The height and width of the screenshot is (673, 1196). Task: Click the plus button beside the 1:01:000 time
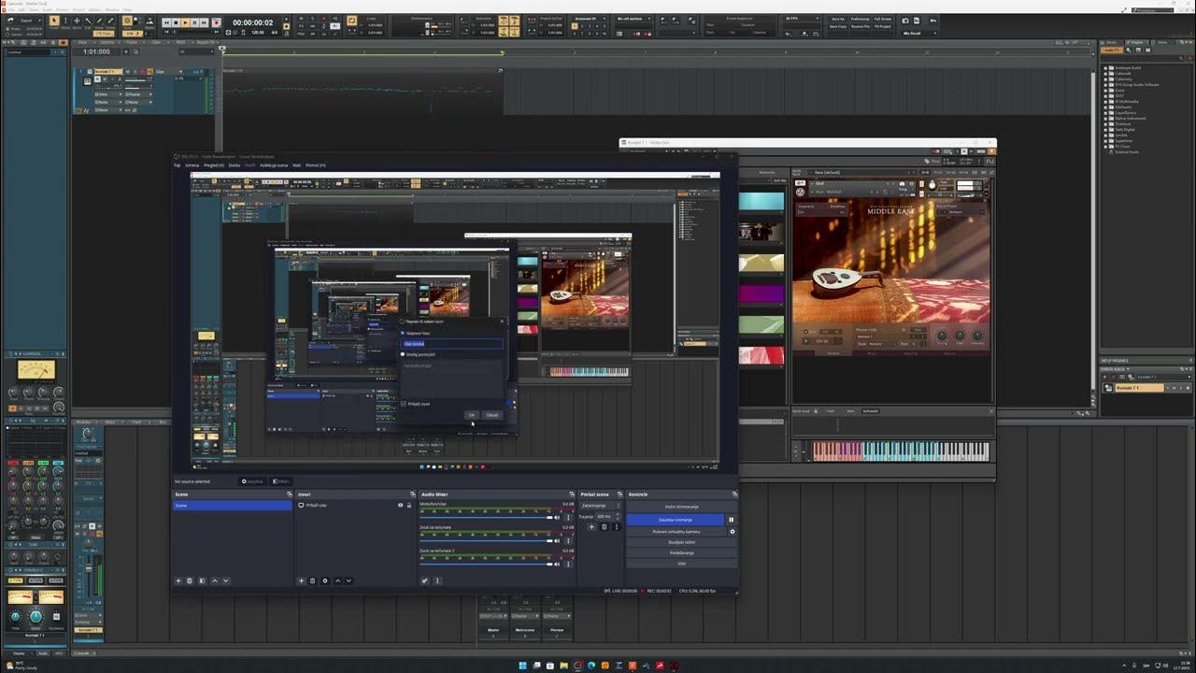click(125, 51)
